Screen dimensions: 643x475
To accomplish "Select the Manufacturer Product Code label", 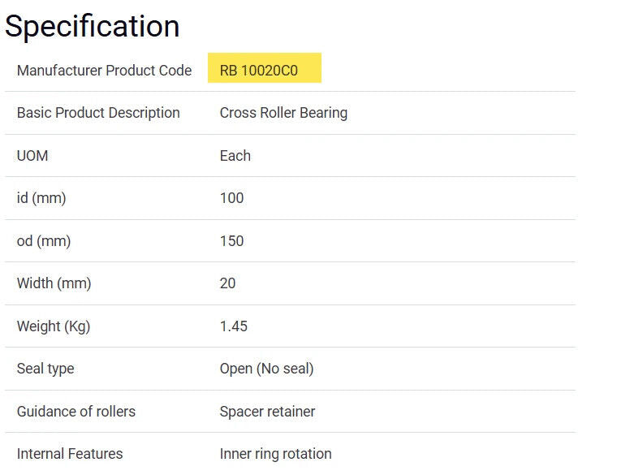I will tap(104, 71).
